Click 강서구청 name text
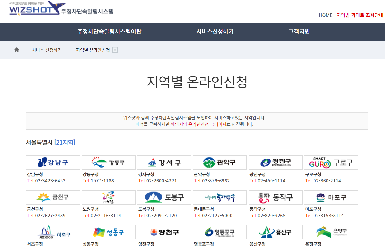385x247 pixels. pos(146,174)
